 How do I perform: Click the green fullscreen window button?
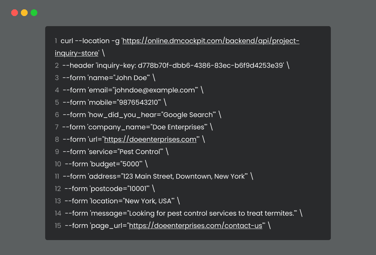(34, 12)
